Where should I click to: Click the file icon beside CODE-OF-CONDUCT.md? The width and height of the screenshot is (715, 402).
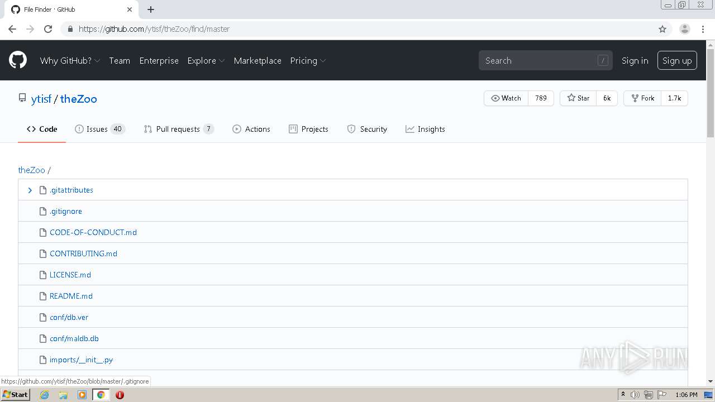43,232
